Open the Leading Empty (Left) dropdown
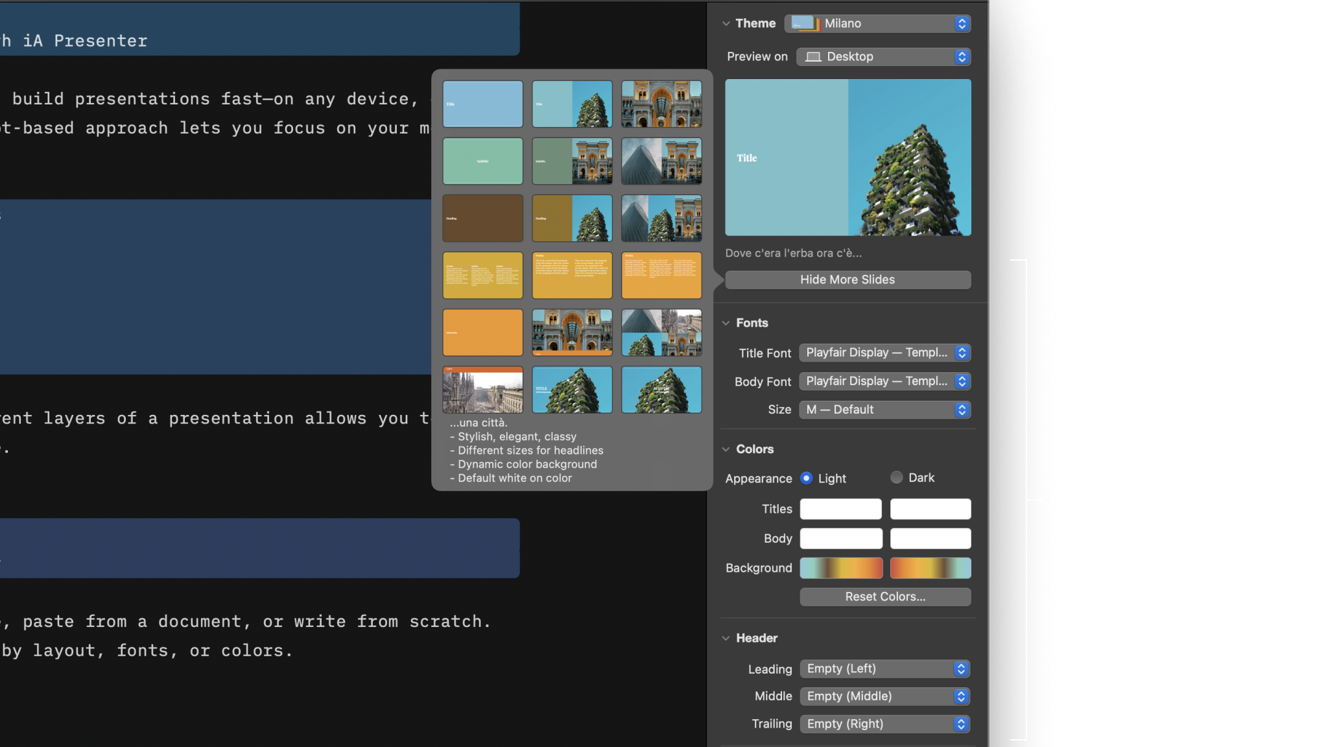Image resolution: width=1328 pixels, height=747 pixels. point(884,669)
